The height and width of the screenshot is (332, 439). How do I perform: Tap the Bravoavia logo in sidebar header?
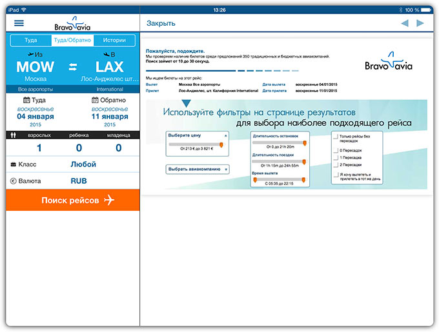pos(72,23)
